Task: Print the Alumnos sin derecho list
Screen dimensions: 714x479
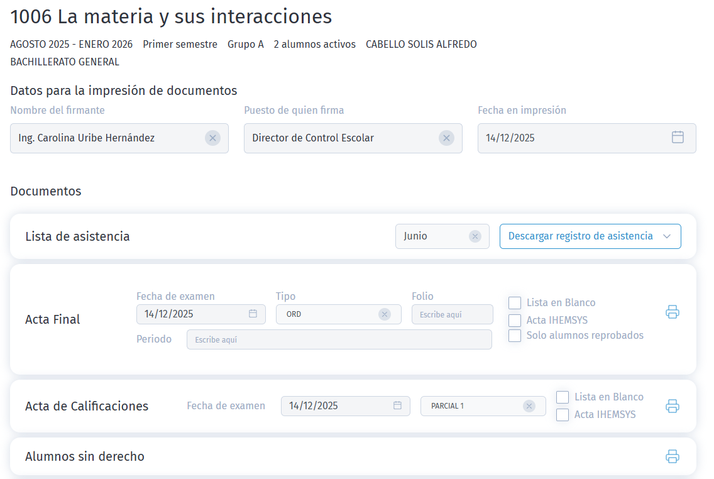Action: point(672,456)
